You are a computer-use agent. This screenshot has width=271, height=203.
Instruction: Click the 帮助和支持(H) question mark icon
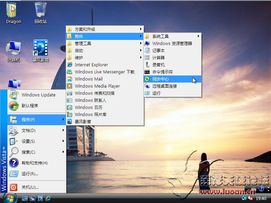pos(14,163)
